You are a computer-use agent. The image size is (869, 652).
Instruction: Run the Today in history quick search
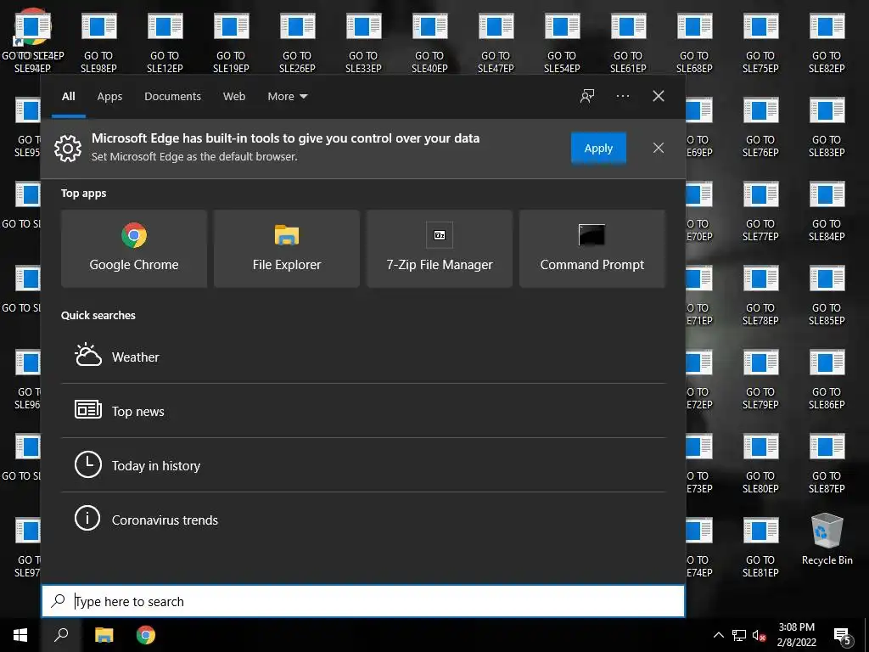click(363, 465)
